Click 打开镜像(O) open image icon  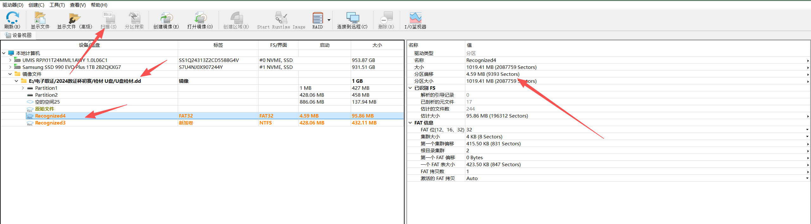(x=200, y=17)
